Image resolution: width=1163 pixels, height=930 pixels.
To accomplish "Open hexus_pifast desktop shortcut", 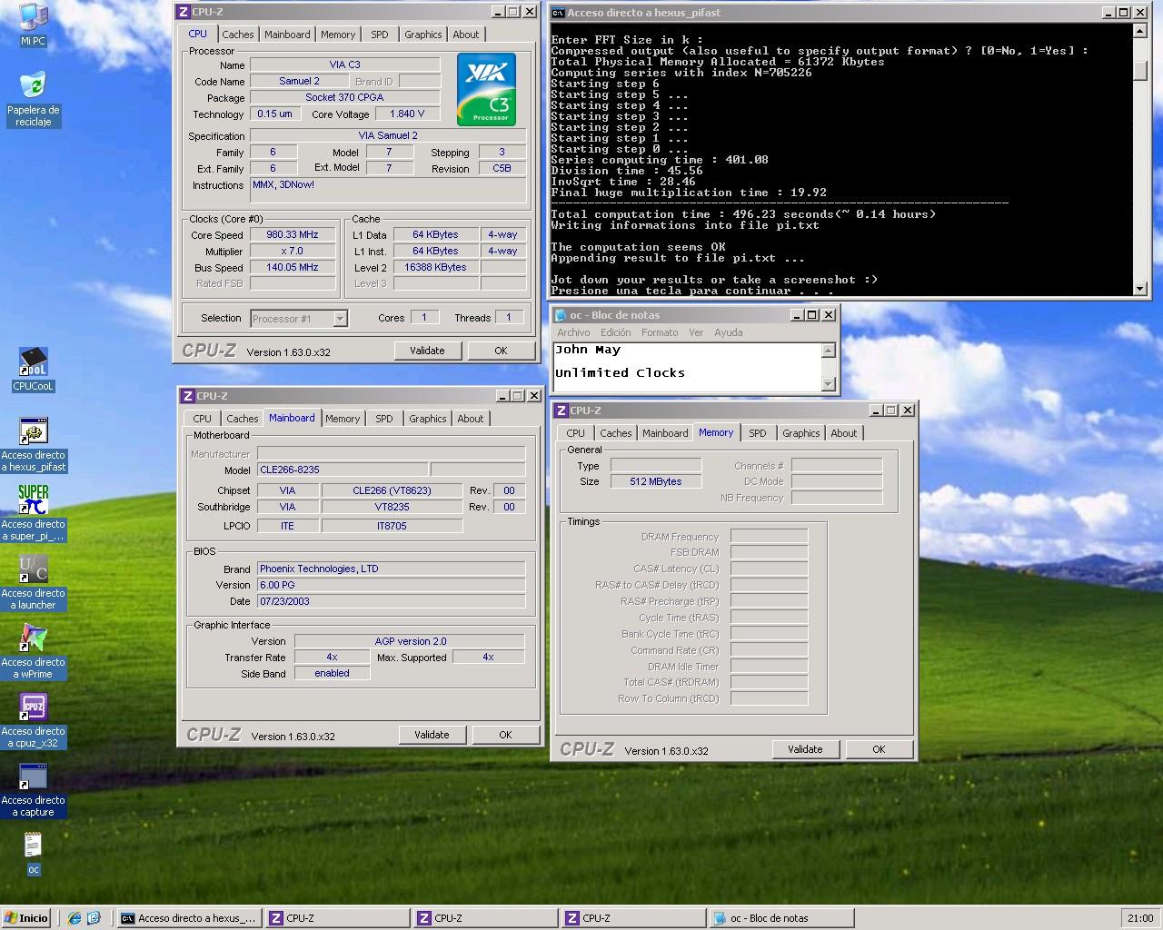I will (x=34, y=445).
